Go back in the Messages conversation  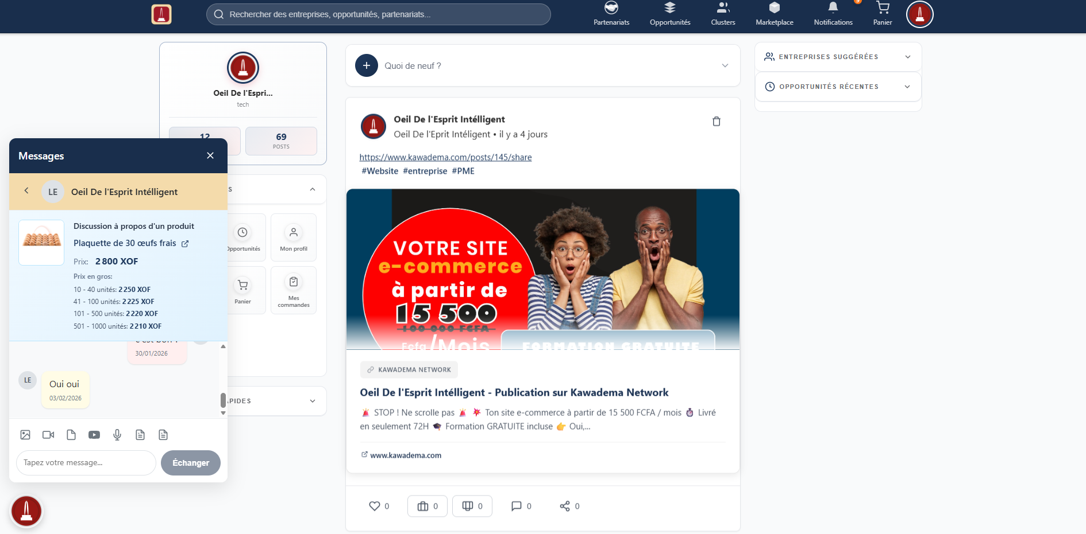26,190
